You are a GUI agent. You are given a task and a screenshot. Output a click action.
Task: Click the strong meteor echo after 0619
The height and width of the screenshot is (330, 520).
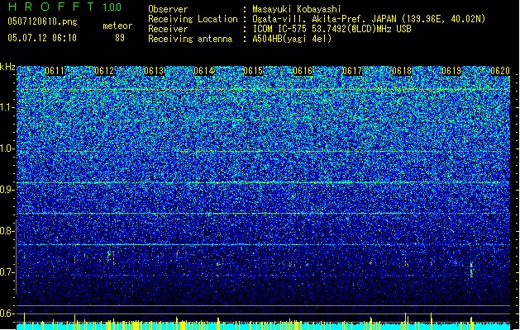(x=471, y=270)
